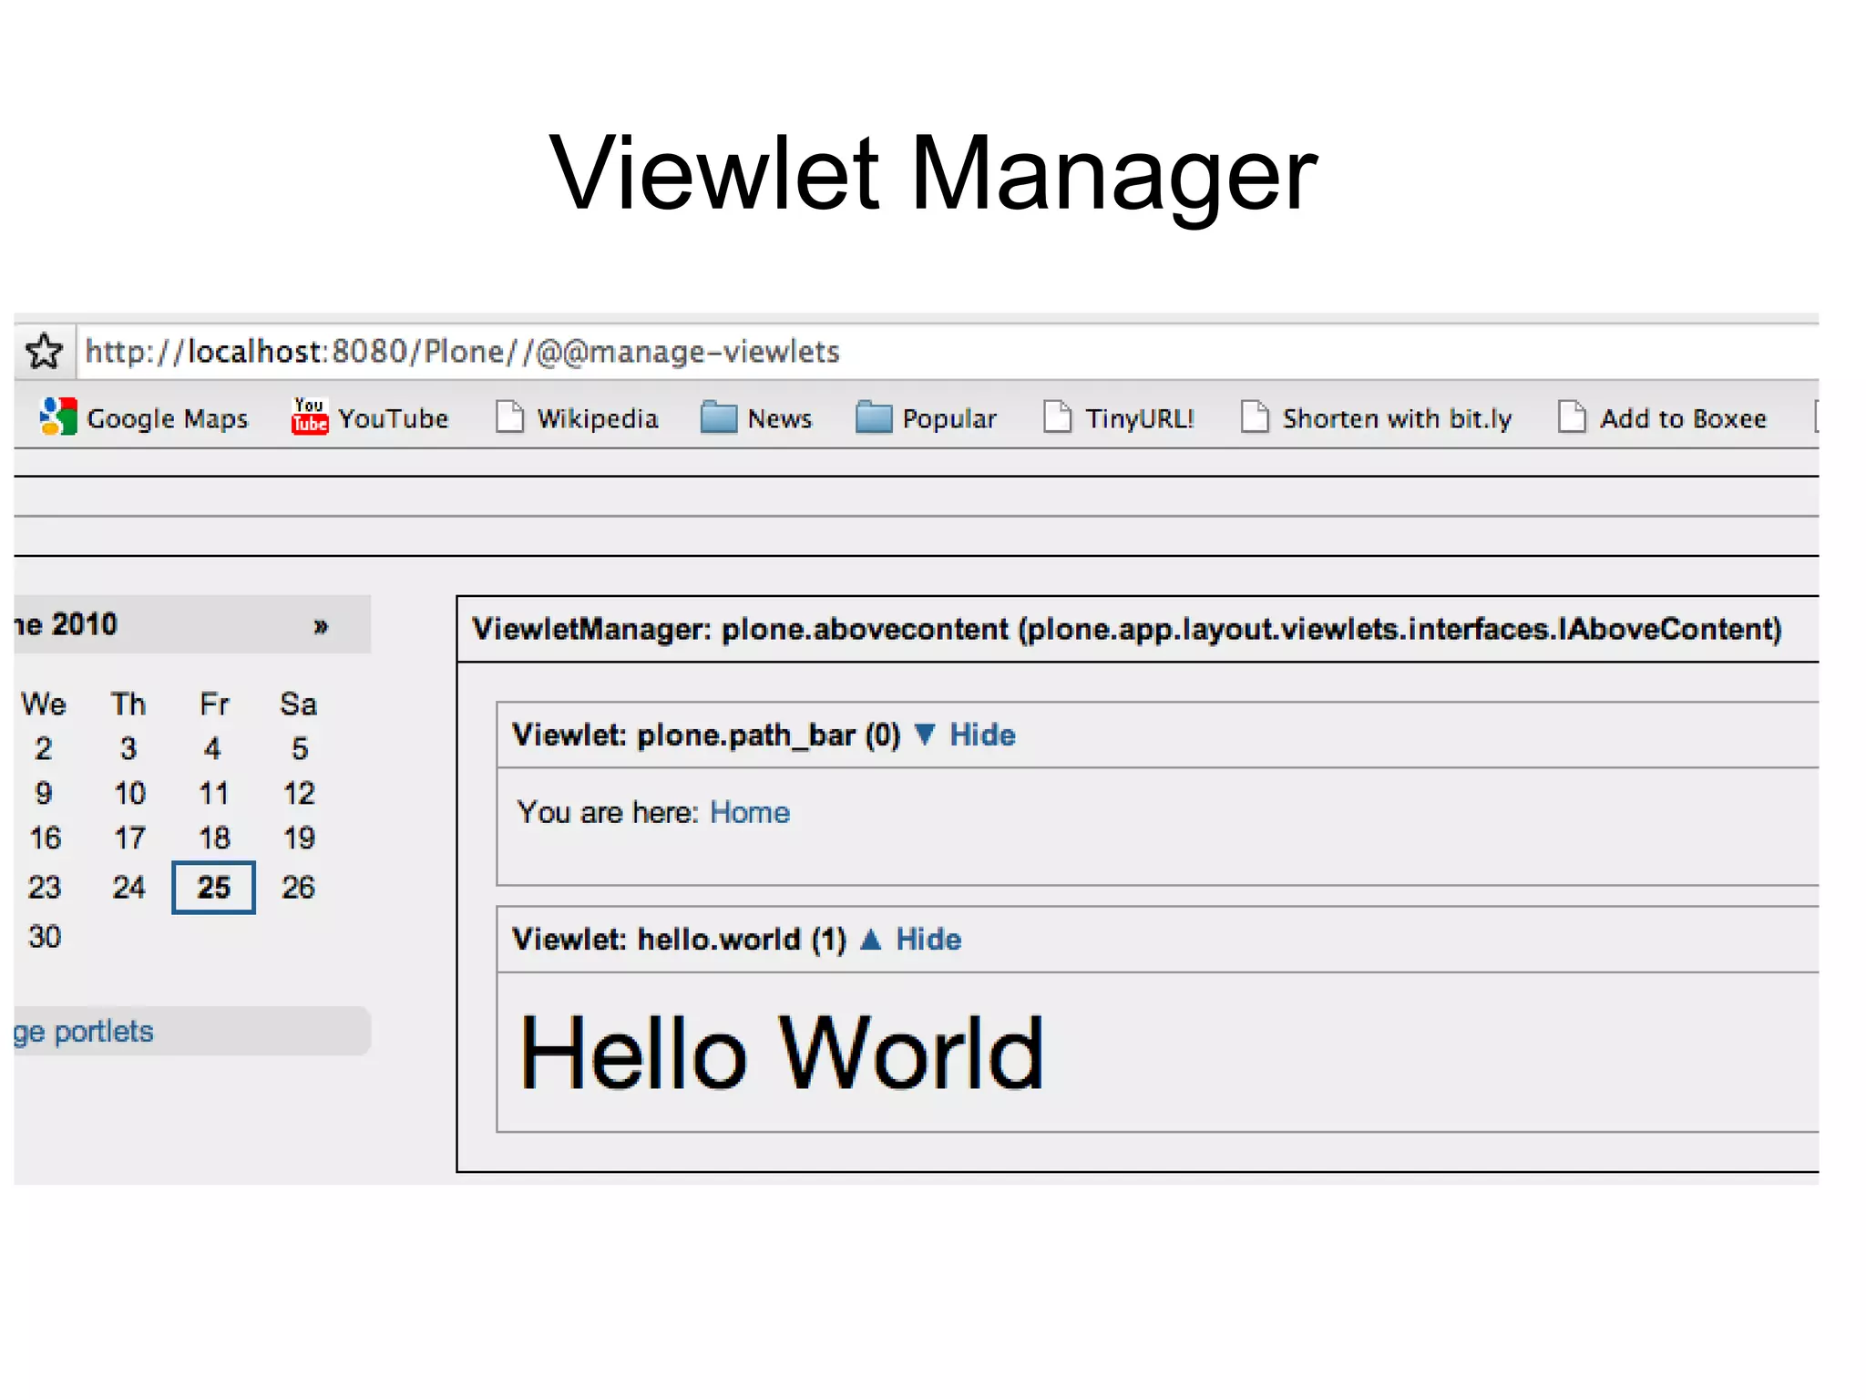Screen dimensions: 1866x1399
Task: Click the ViewletManager plone.abovecontent header
Action: 1126,629
